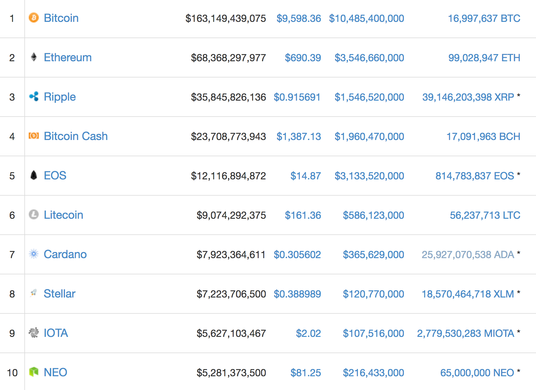Select NEO market cap $5,281,373,500
Image resolution: width=536 pixels, height=390 pixels.
231,373
